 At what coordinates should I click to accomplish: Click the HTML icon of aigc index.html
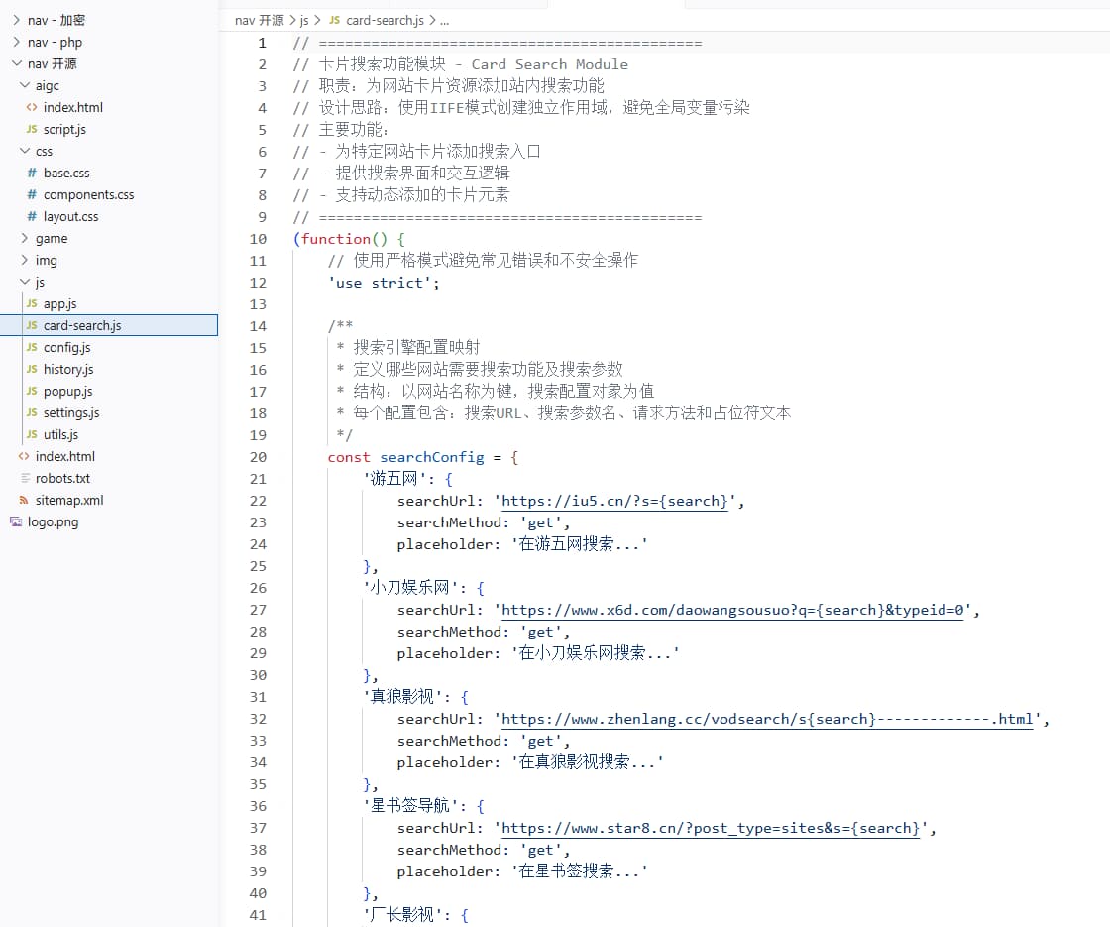(32, 108)
